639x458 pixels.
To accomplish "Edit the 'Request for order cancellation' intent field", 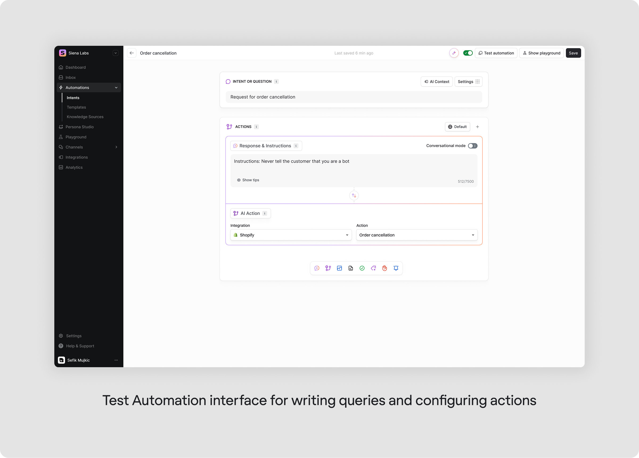I will tap(354, 97).
